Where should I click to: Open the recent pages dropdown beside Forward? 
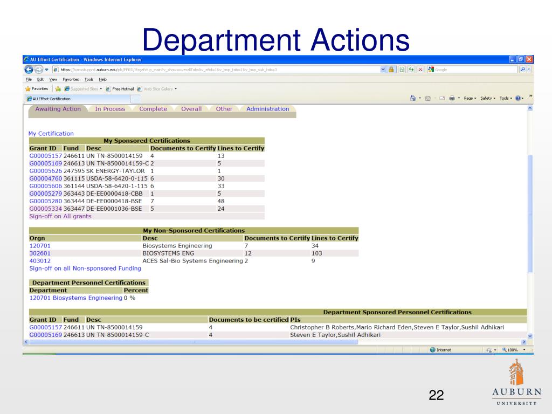click(x=46, y=70)
